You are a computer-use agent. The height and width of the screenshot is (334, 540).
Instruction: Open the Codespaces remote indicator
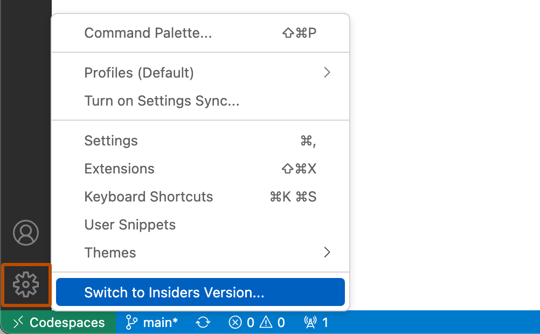pyautogui.click(x=57, y=322)
